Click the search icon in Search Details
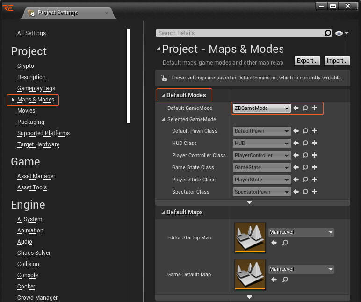 (328, 33)
